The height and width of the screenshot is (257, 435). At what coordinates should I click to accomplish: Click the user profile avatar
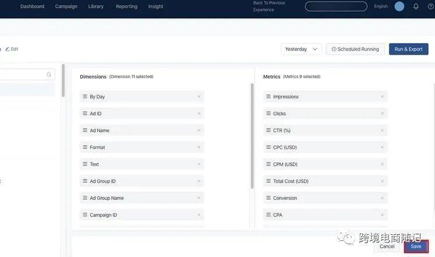coord(399,6)
